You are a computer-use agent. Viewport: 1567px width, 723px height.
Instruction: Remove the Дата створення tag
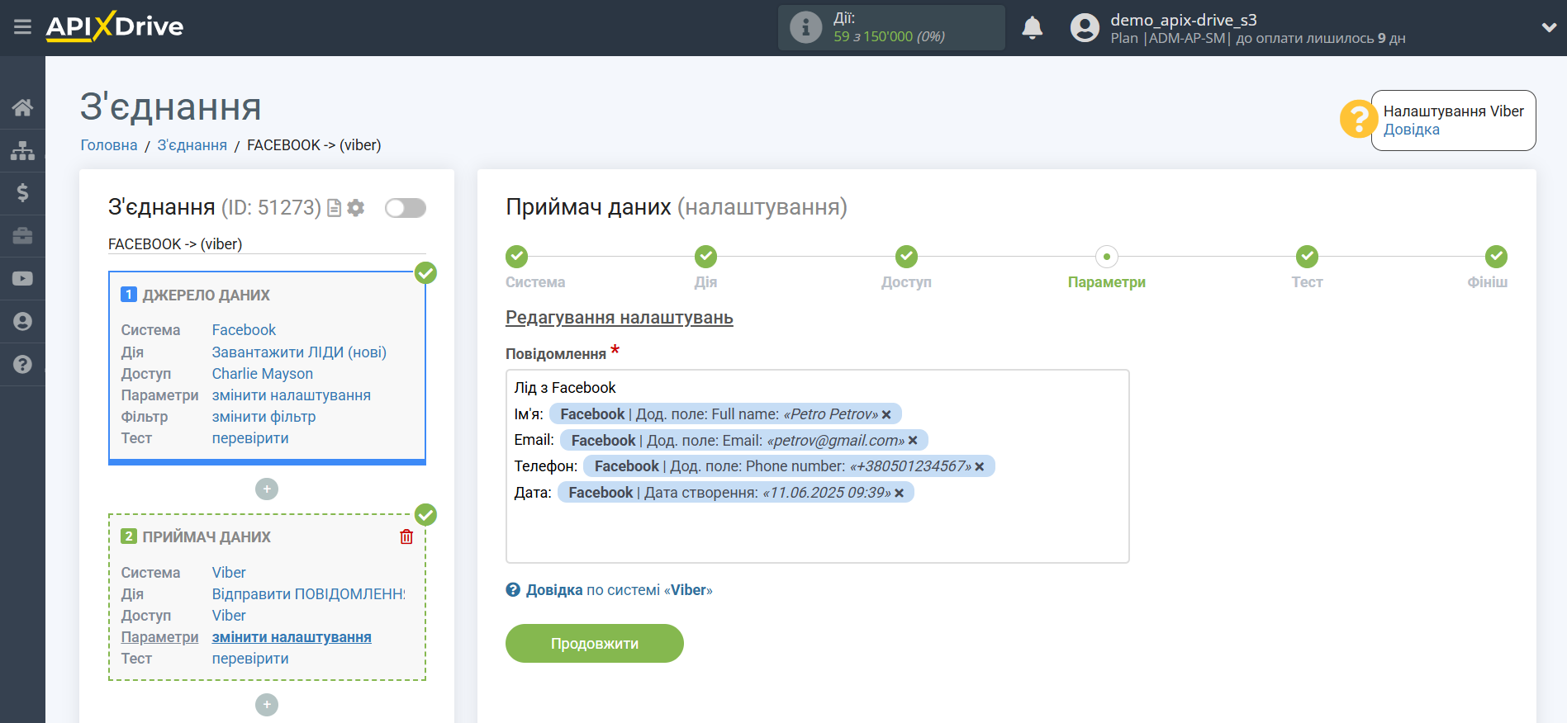pos(900,494)
